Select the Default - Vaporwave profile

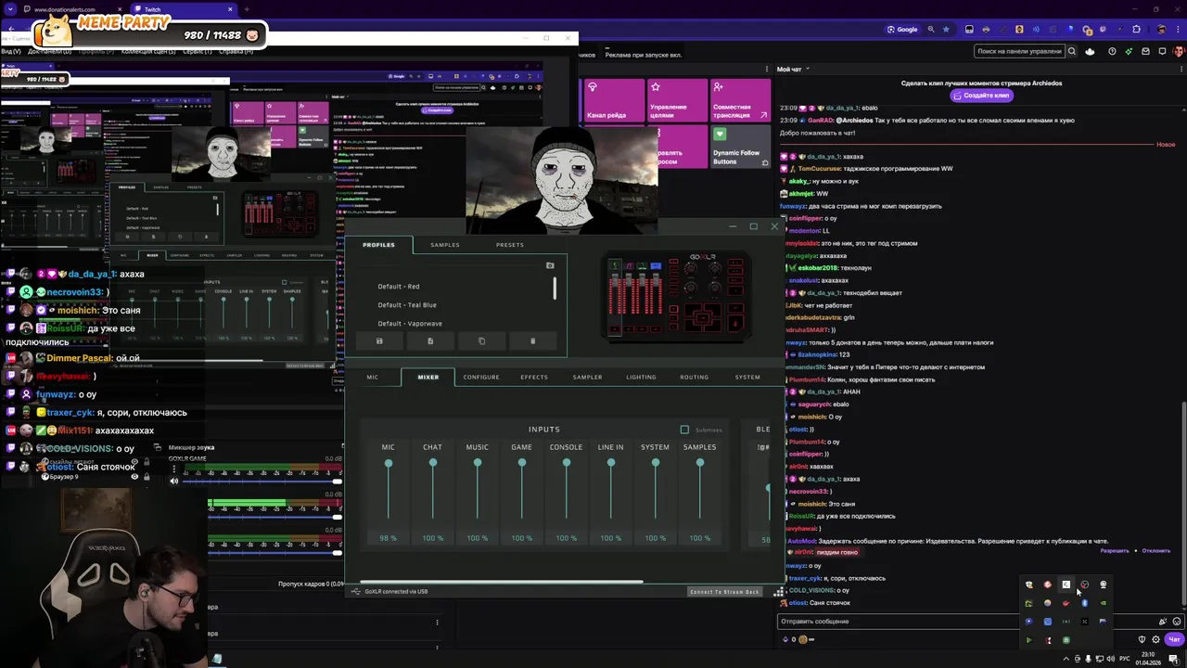pos(410,324)
